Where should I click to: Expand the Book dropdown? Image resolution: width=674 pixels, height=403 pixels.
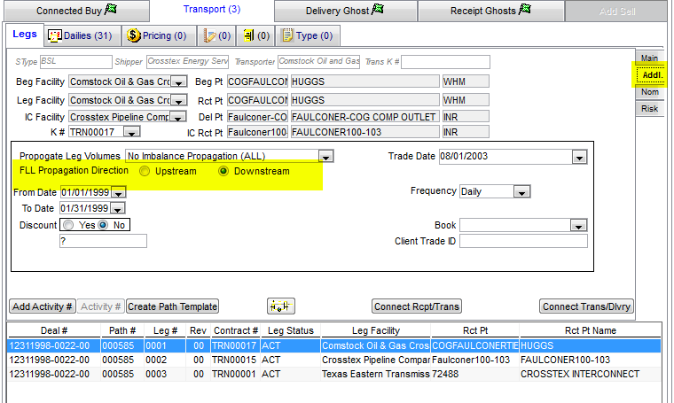click(x=578, y=225)
